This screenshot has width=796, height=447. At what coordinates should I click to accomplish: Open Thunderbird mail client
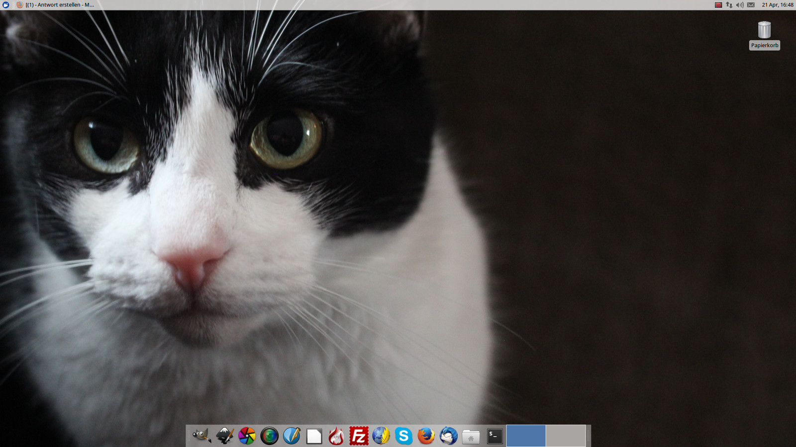[x=448, y=436]
